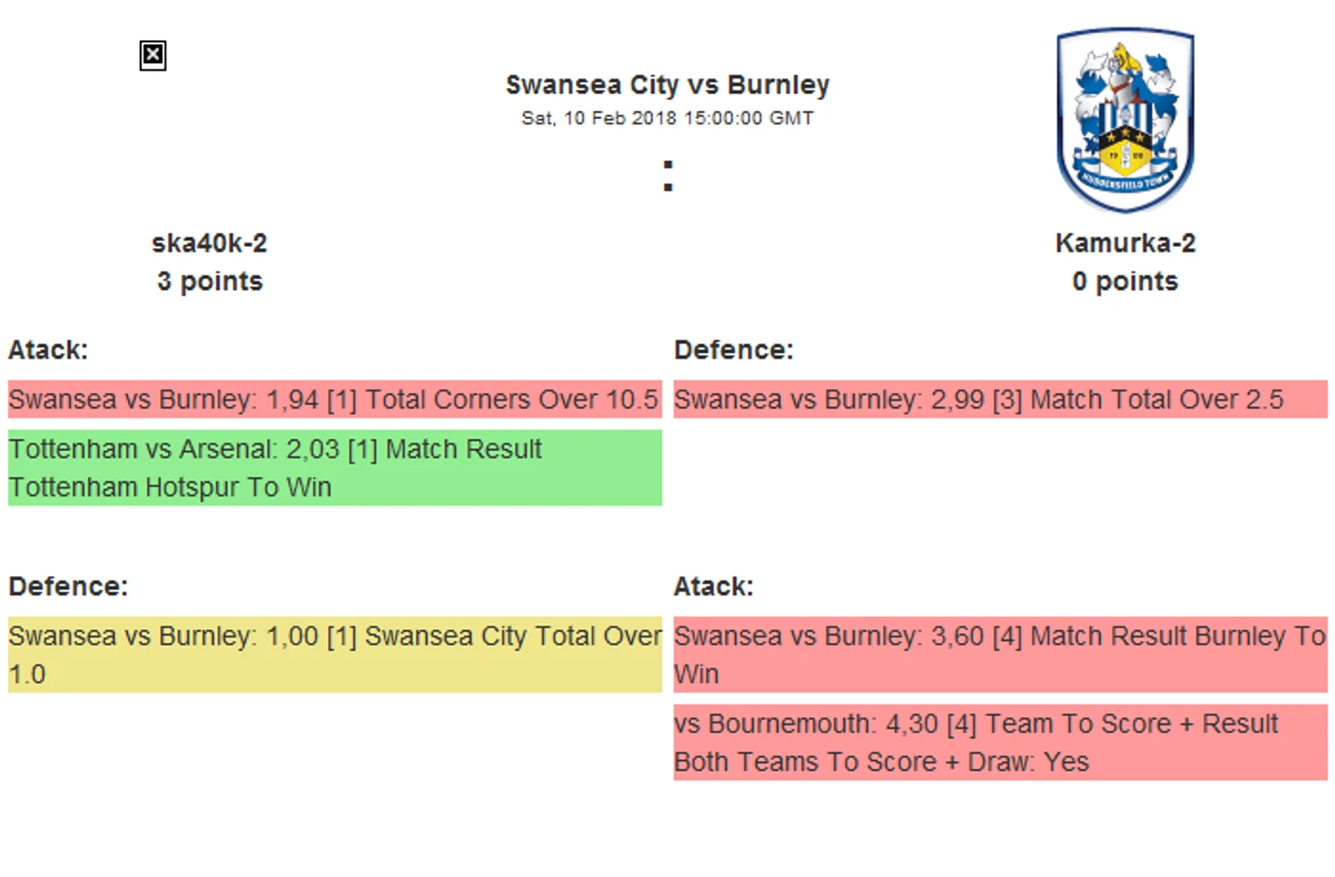
Task: Click the Atack heading under ska40k-2
Action: coord(48,350)
